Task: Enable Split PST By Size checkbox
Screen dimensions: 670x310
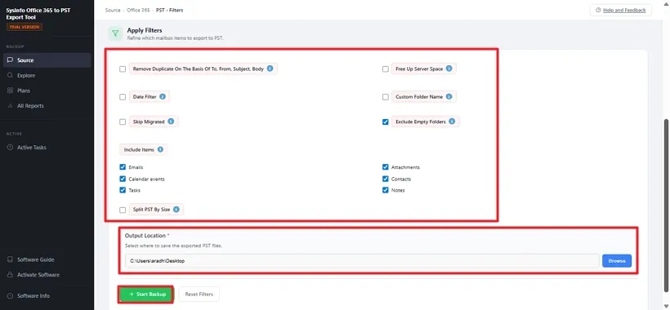Action: (123, 210)
